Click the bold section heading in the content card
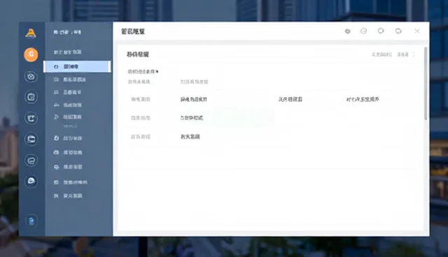Screen dimensions: 448x257 [x=138, y=54]
